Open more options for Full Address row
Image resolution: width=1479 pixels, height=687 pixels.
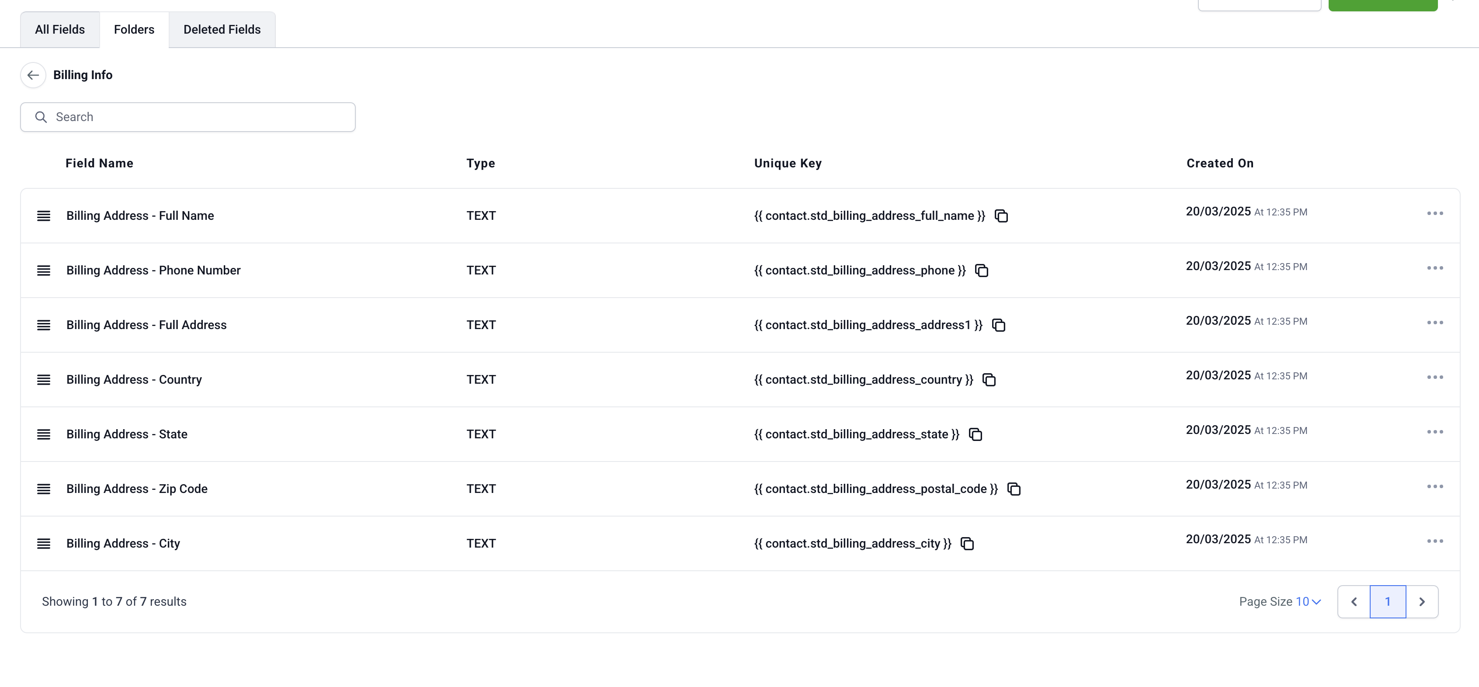point(1435,323)
